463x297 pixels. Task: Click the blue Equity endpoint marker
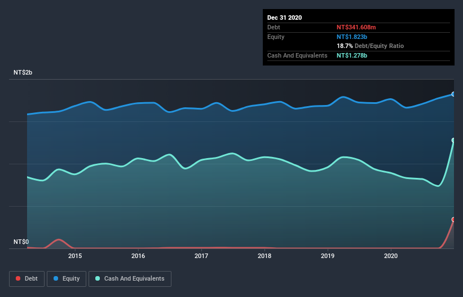pos(453,94)
